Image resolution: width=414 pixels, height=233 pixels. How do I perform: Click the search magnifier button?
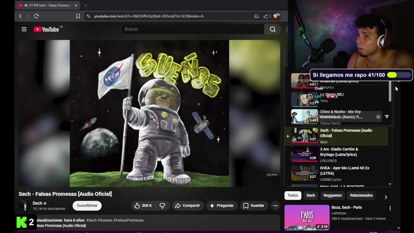(x=273, y=29)
